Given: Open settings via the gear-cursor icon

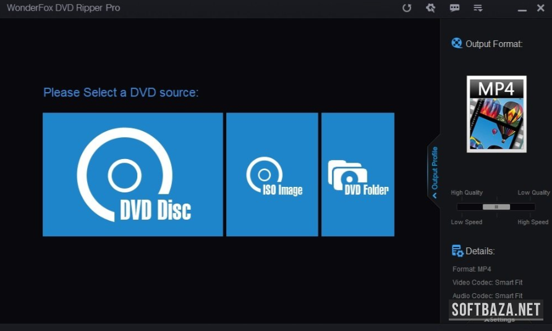Looking at the screenshot, I should [x=431, y=8].
